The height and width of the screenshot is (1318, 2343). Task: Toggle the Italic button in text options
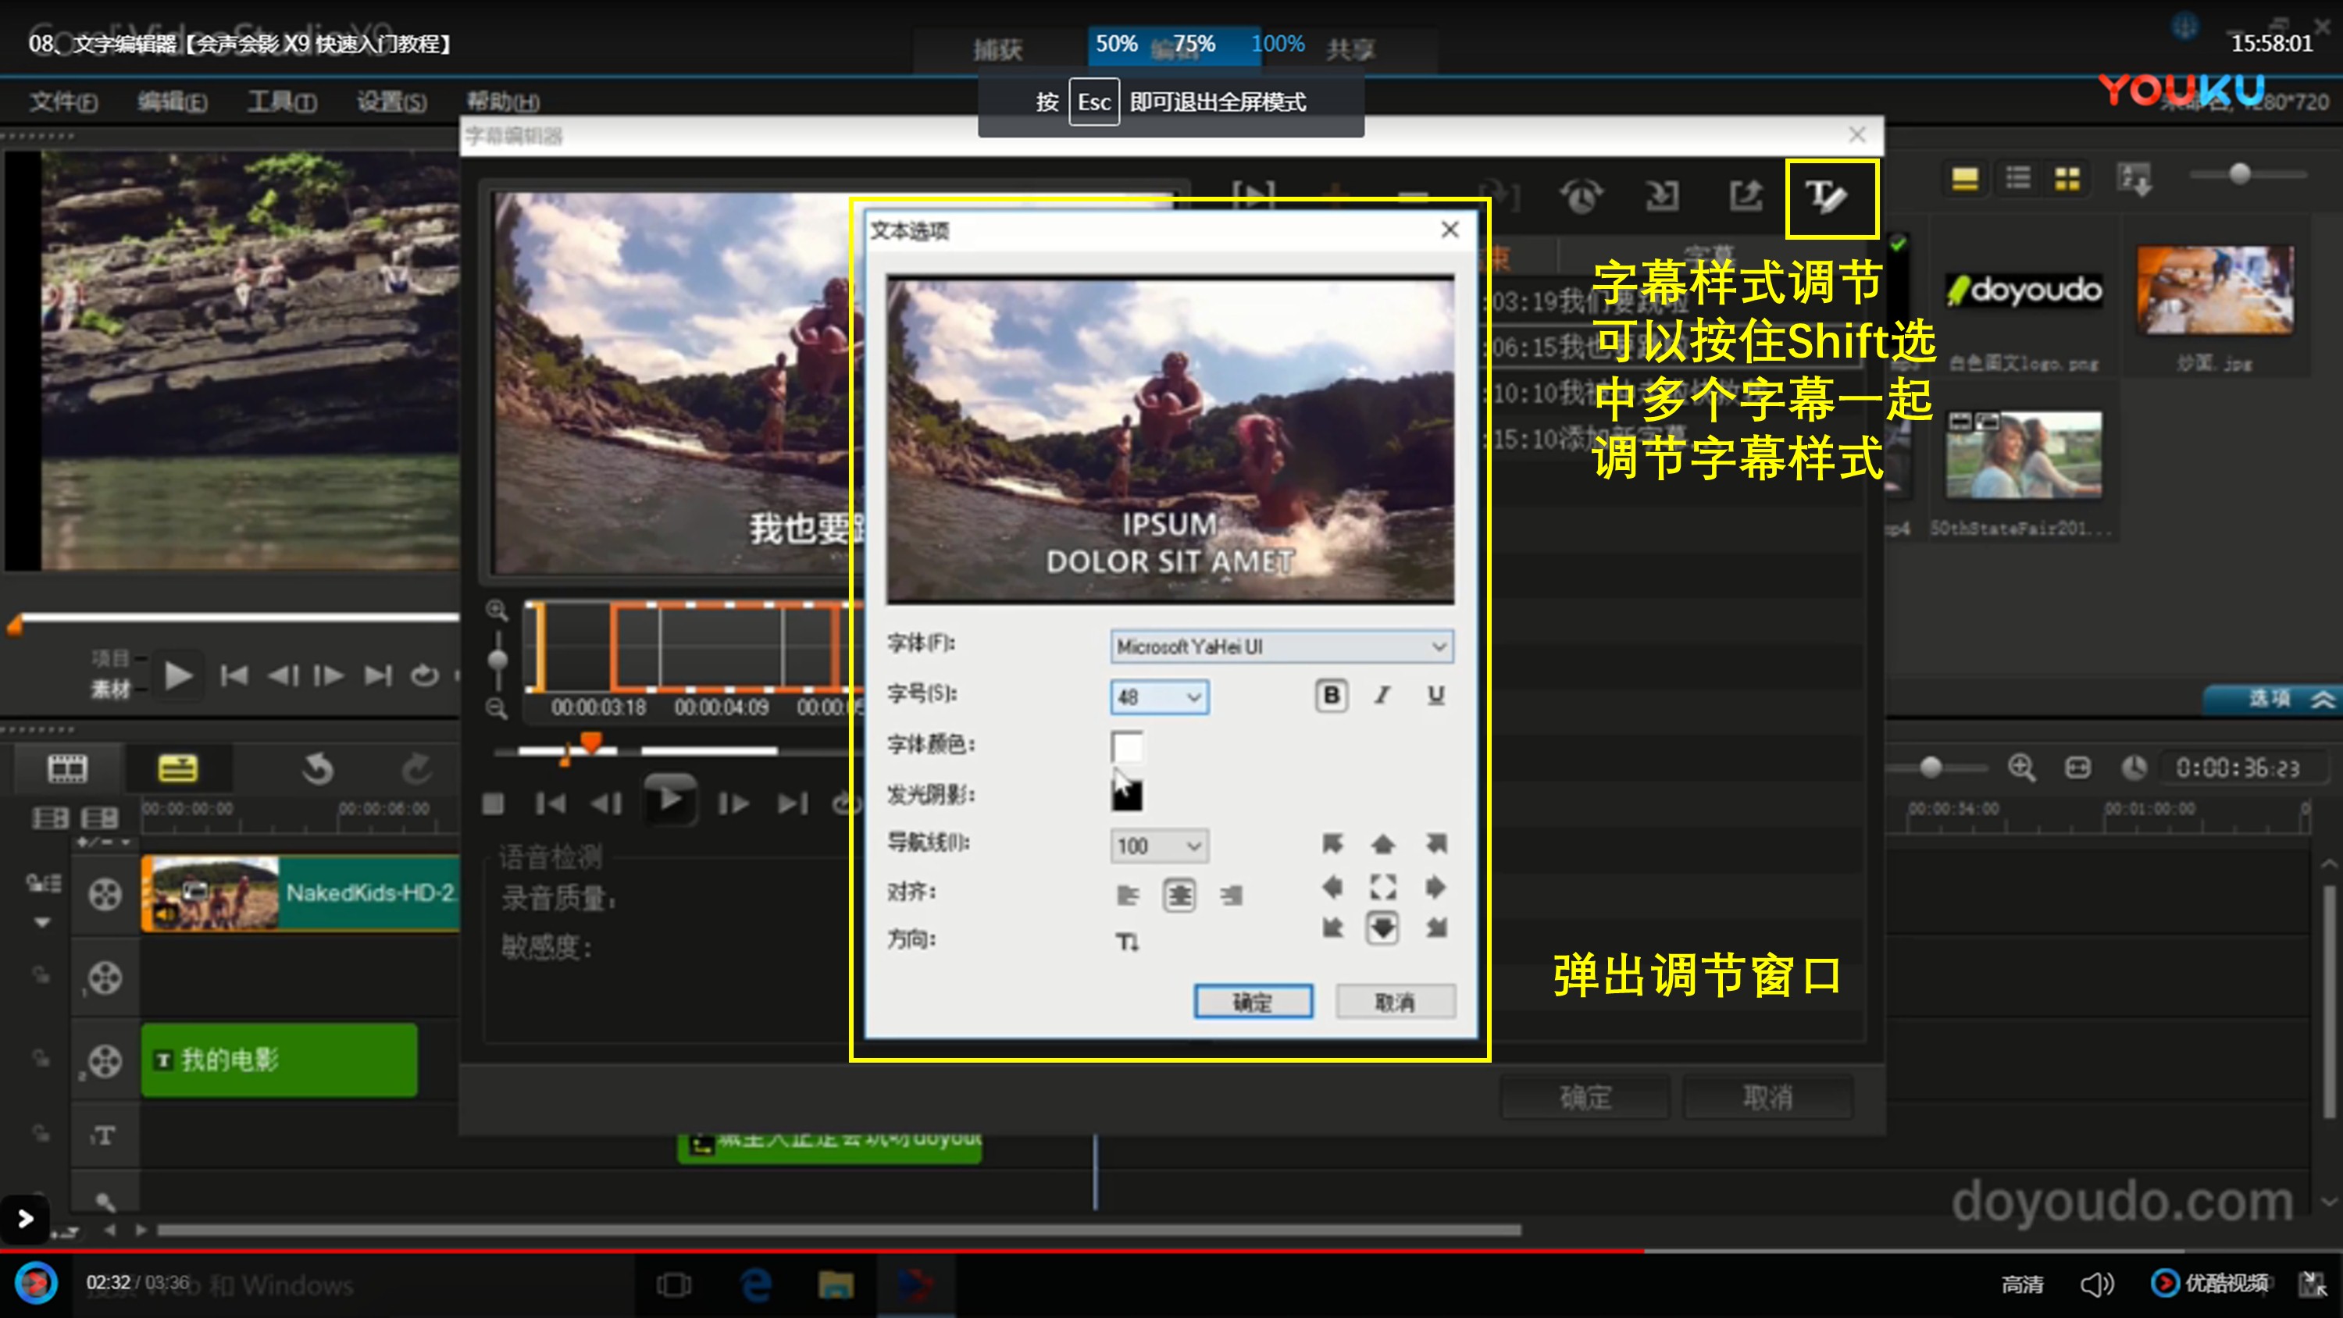[1382, 696]
